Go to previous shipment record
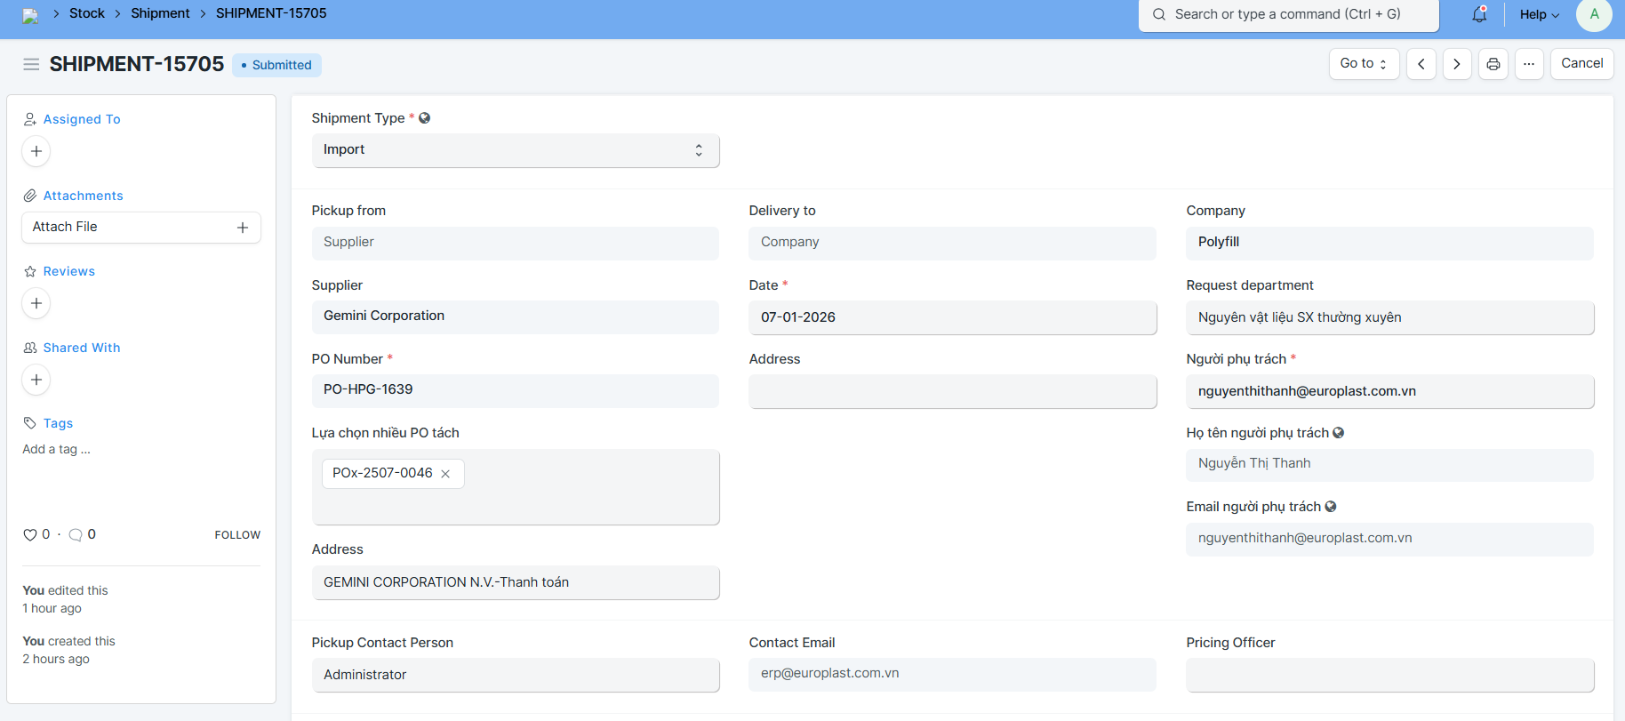Viewport: 1625px width, 721px height. click(1421, 64)
